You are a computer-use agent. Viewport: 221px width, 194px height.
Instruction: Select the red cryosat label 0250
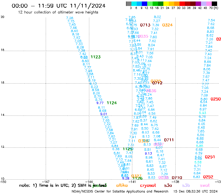(x=216, y=99)
